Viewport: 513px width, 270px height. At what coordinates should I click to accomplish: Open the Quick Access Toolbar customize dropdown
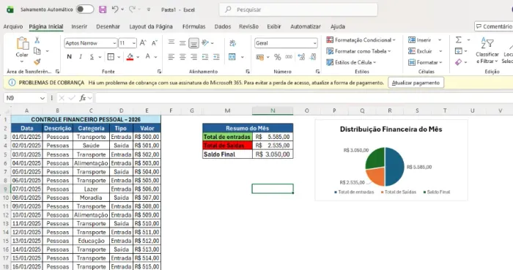149,10
